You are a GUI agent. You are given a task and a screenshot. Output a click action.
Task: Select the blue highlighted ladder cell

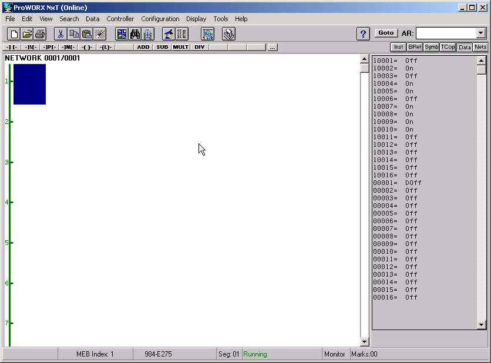coord(29,84)
